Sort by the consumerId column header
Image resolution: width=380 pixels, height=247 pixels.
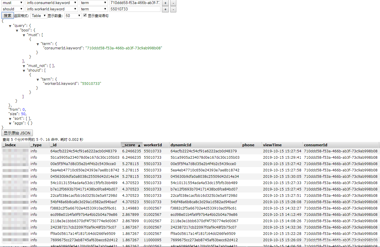tap(341, 145)
